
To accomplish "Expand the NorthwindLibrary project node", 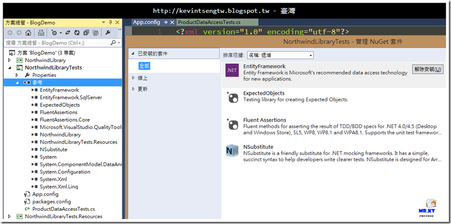I will click(10, 60).
